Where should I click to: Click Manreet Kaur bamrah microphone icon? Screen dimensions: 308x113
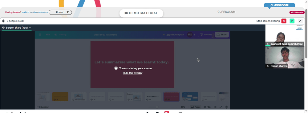(268, 44)
